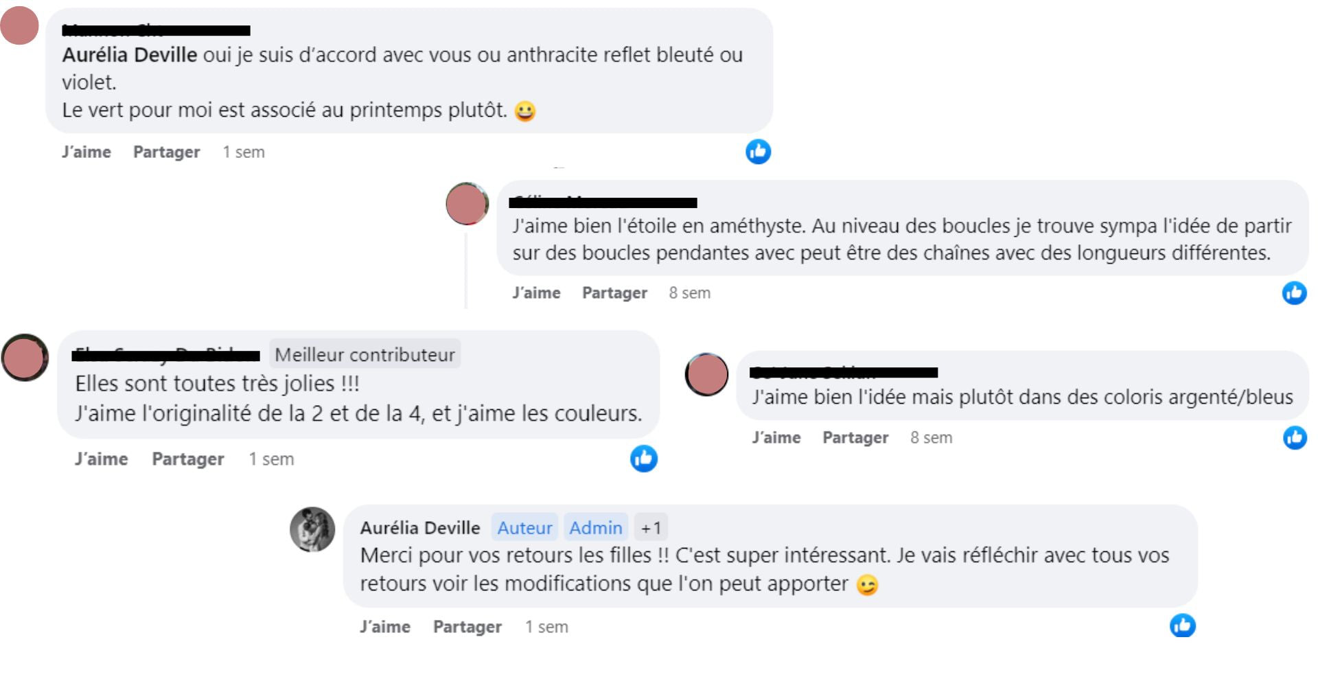Click the like reaction icon on the améthyste comment
The image size is (1318, 690).
tap(1294, 293)
